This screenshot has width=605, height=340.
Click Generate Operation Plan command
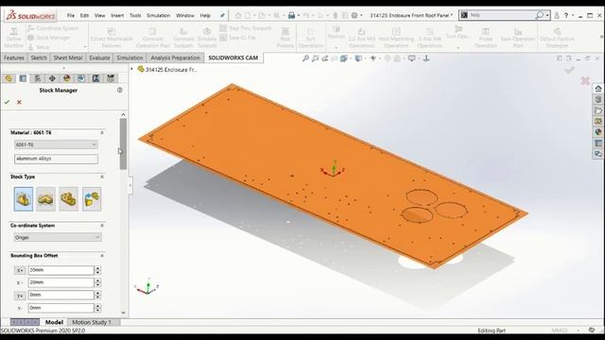tap(153, 38)
